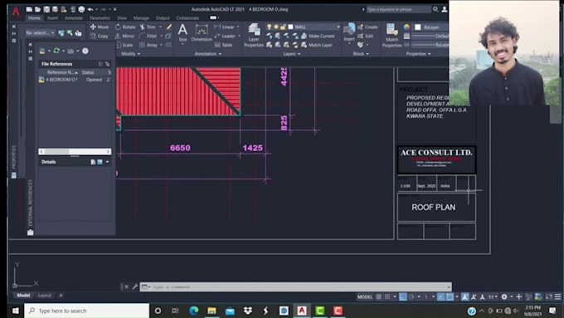Select the Linear dimension tool
564x318 pixels.
225,27
